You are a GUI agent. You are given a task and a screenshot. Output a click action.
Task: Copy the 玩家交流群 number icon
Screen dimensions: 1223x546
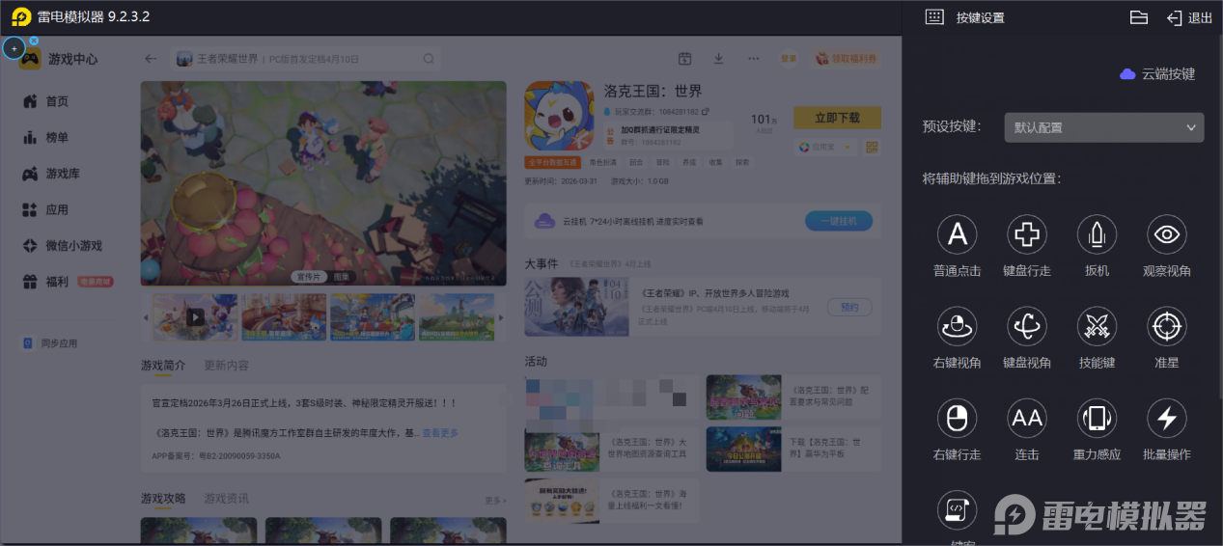pyautogui.click(x=706, y=112)
